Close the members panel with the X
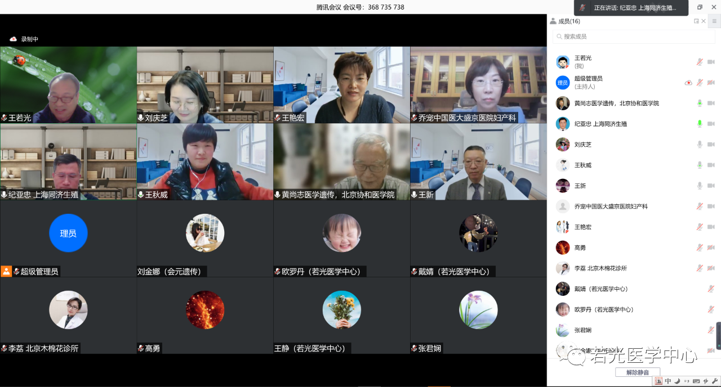721x387 pixels. [704, 21]
